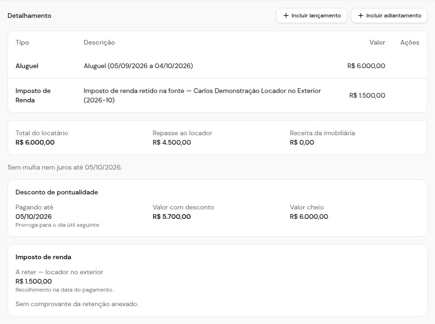Select the Detalhamento heading
Viewport: 435px width, 324px height.
point(30,15)
